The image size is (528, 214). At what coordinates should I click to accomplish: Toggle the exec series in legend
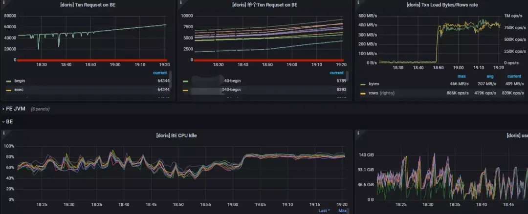point(19,90)
